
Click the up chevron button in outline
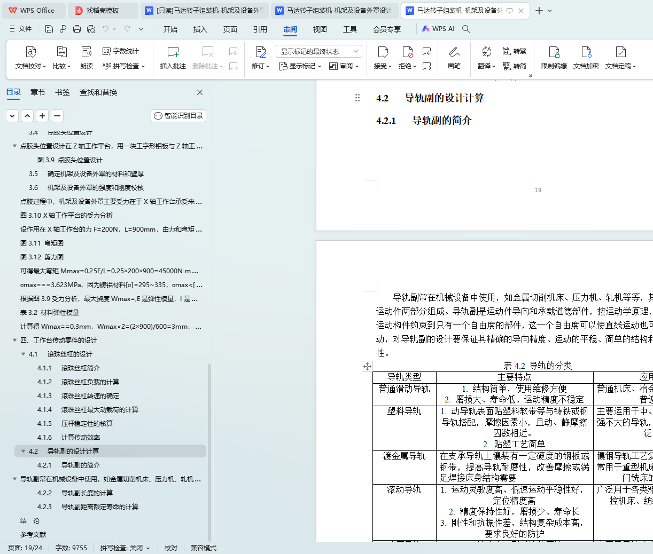click(x=27, y=116)
